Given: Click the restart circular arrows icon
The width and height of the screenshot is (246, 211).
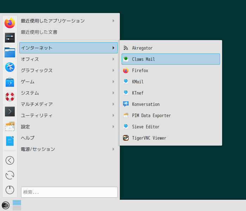Looking at the screenshot, I should coord(10,175).
